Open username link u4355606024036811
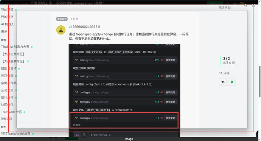261x141 pixels. (84, 27)
